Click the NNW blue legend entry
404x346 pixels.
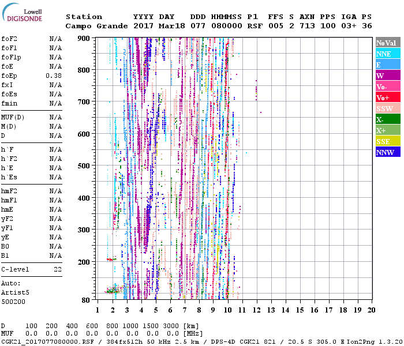pyautogui.click(x=387, y=152)
